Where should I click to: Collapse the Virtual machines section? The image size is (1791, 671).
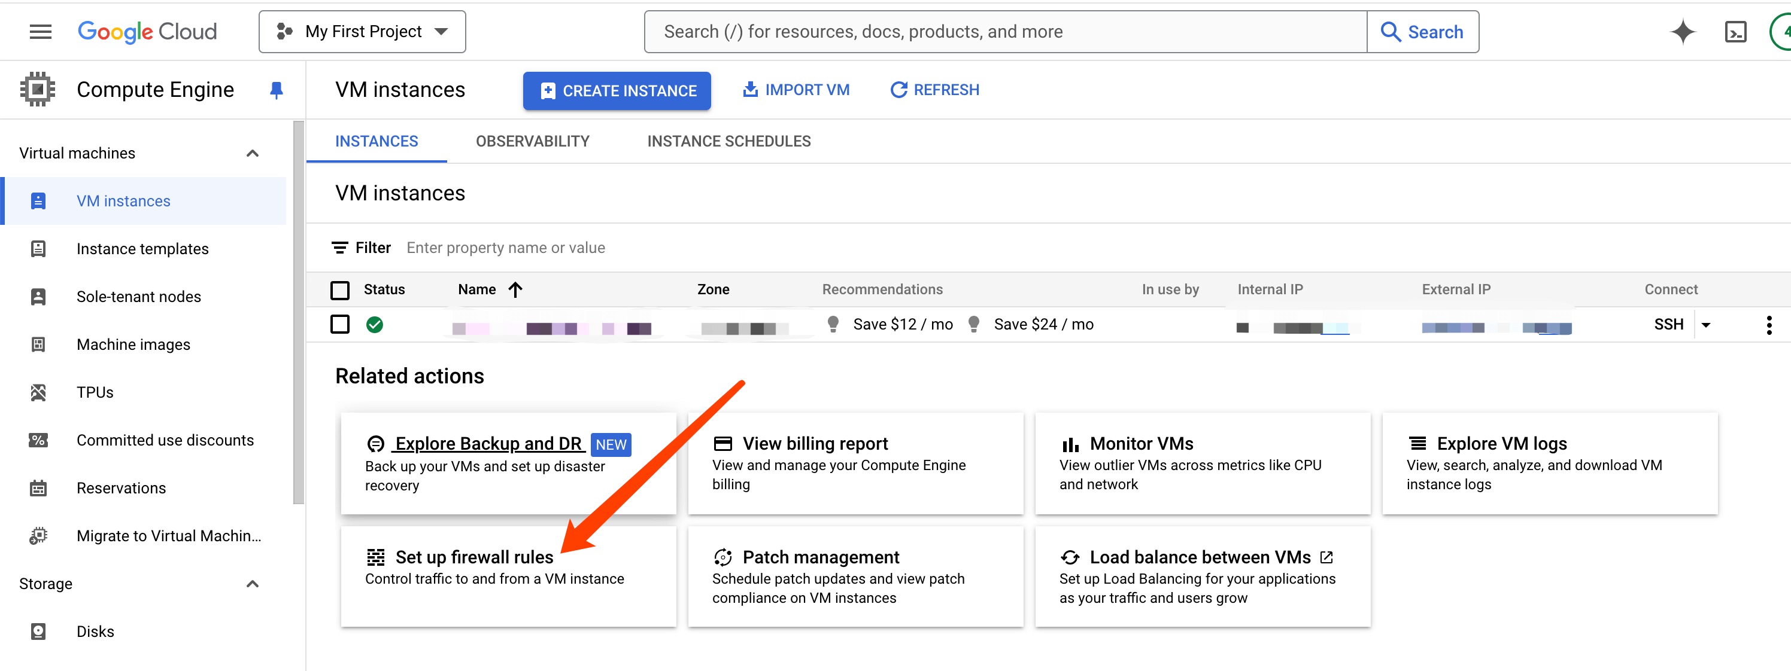[253, 153]
